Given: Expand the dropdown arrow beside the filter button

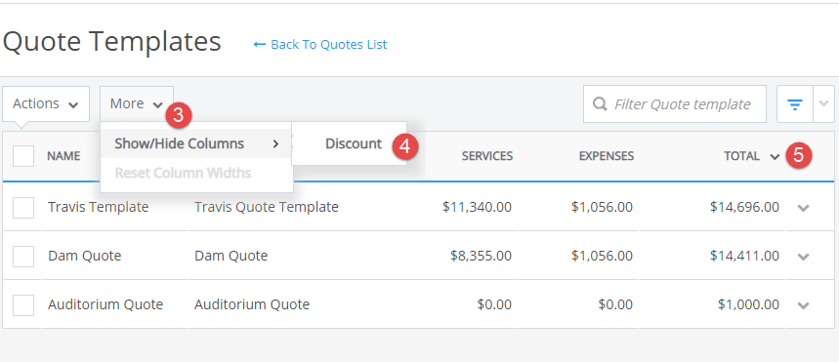Looking at the screenshot, I should coord(824,103).
